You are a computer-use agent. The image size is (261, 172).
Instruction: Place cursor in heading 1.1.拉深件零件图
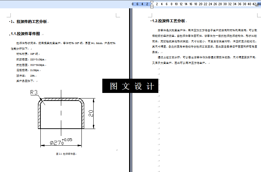point(25,34)
